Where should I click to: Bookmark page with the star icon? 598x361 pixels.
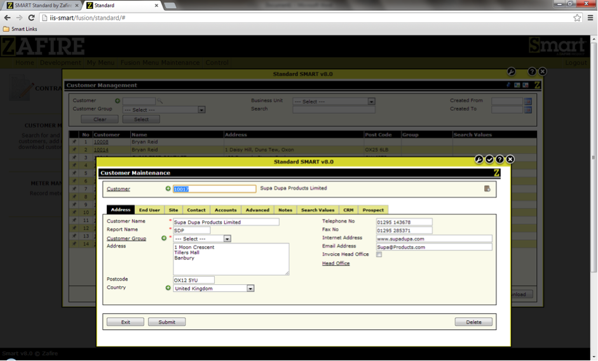click(x=577, y=18)
